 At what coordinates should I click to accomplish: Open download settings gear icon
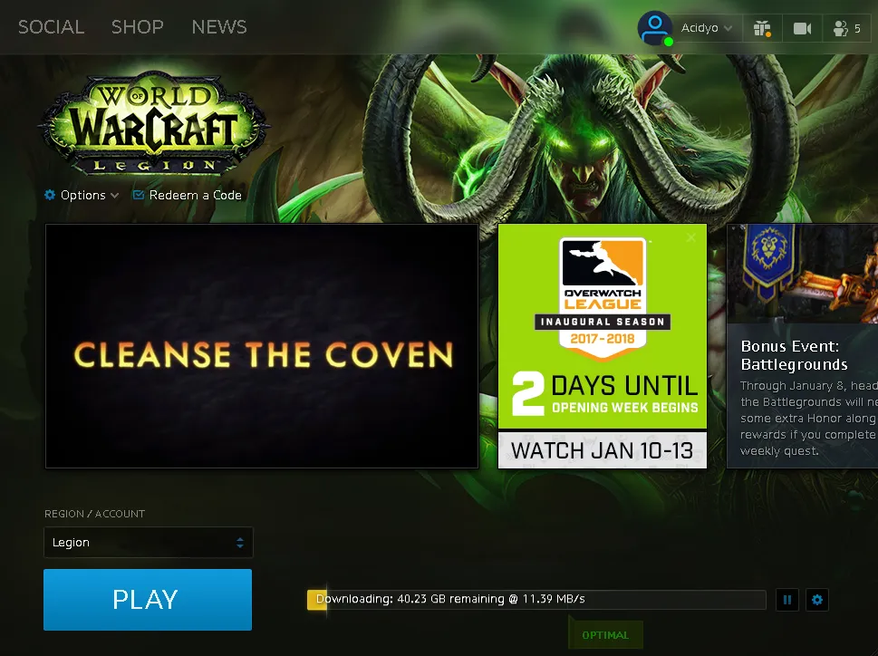817,600
